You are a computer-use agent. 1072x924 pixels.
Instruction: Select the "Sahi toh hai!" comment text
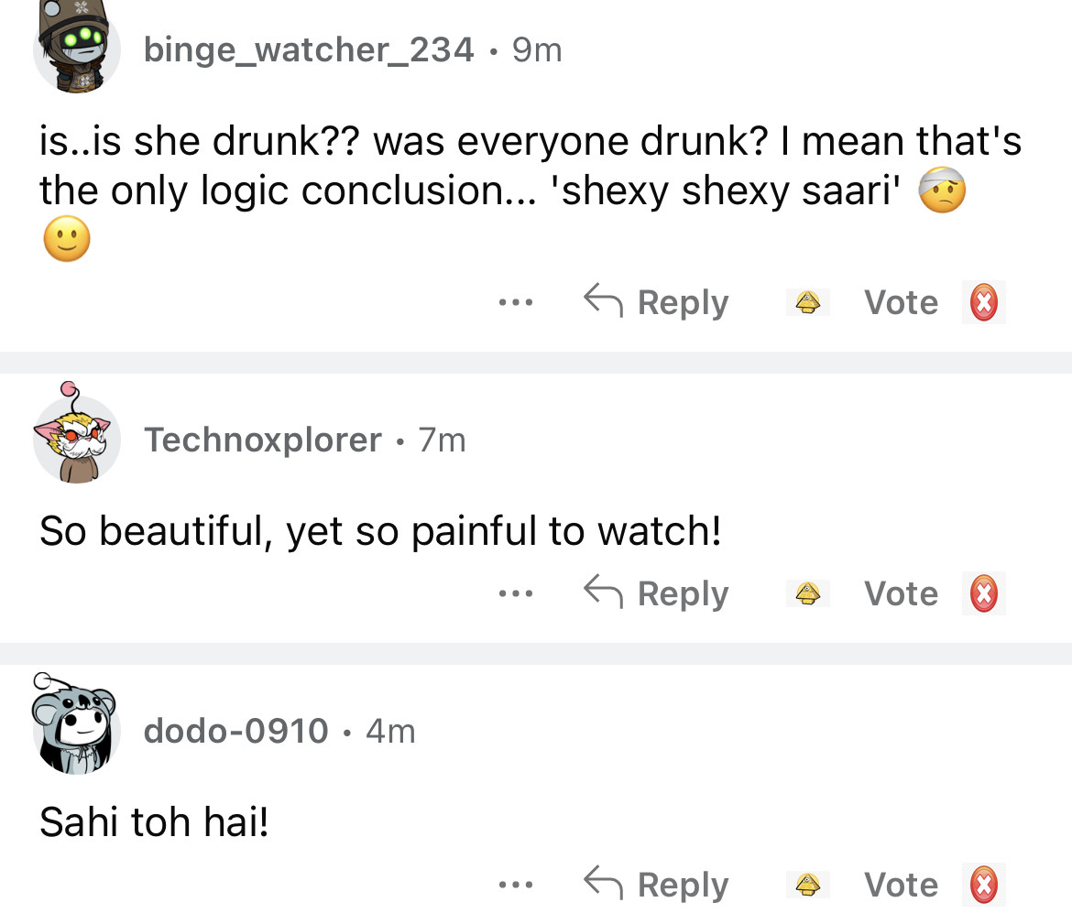(x=154, y=822)
